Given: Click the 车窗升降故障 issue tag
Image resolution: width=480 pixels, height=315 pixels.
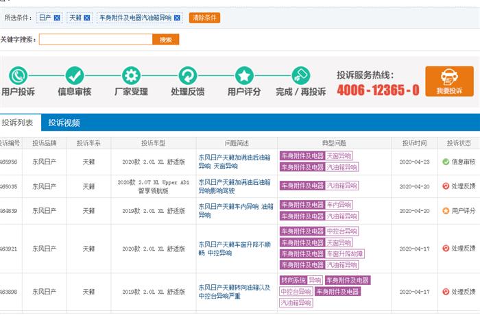Looking at the screenshot, I should coord(344,253).
